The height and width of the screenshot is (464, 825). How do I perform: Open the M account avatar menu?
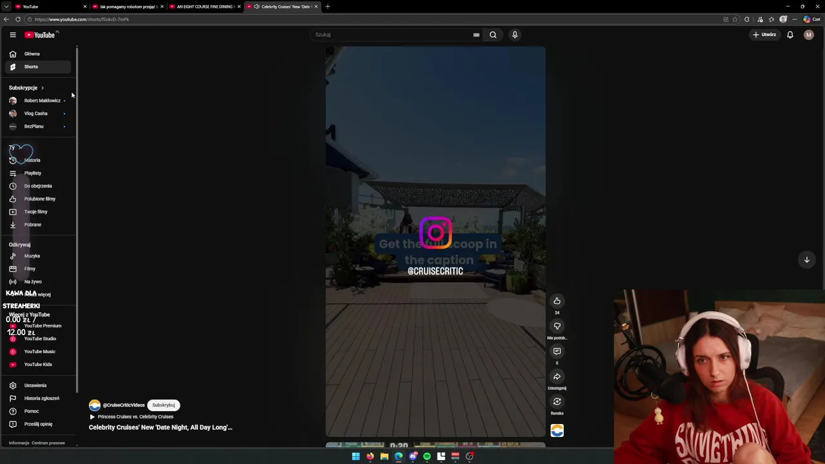809,35
